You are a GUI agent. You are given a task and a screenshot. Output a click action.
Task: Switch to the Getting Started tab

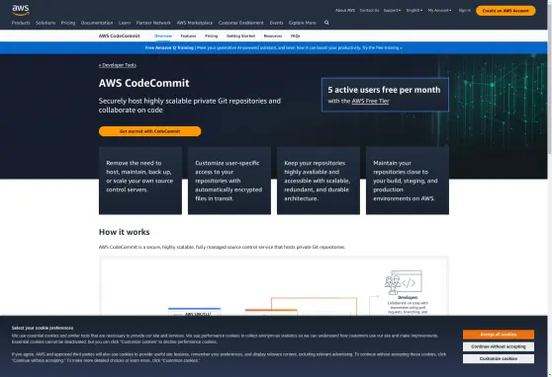point(240,36)
